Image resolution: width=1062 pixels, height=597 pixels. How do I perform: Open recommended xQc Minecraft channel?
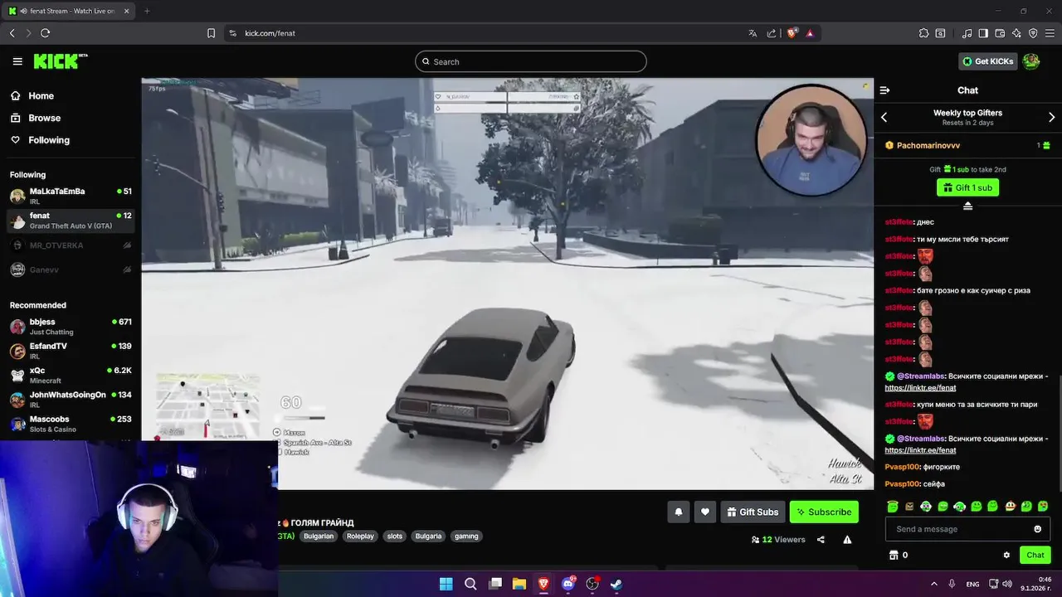click(x=71, y=375)
